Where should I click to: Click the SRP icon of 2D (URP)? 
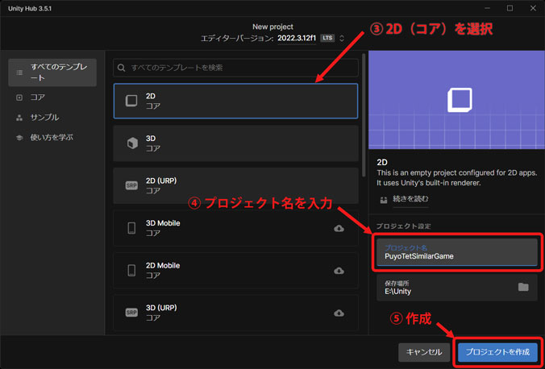click(131, 185)
